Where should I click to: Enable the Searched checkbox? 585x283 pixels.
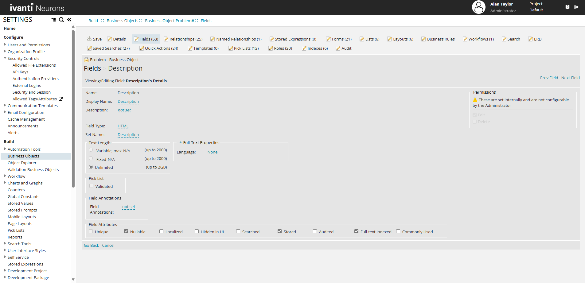[238, 231]
